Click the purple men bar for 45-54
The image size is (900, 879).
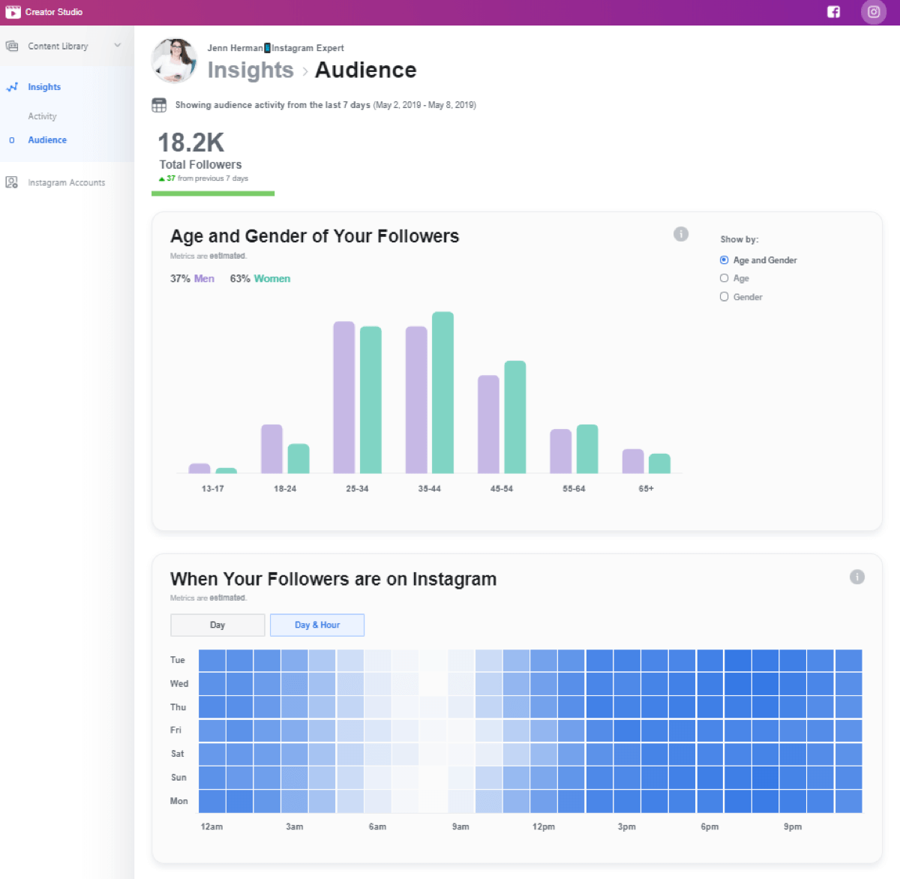pyautogui.click(x=488, y=424)
